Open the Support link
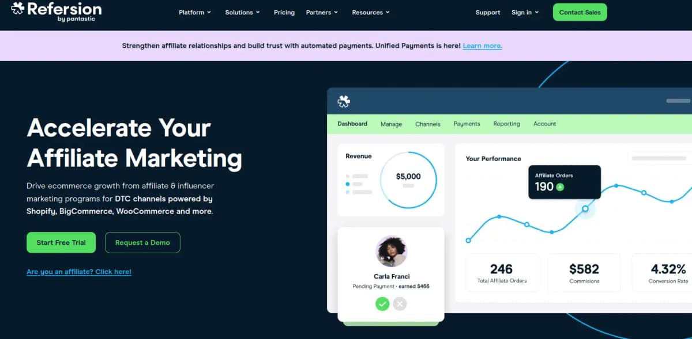 [x=488, y=12]
